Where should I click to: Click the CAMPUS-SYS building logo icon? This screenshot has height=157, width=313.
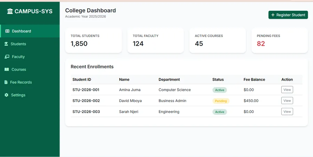10,11
